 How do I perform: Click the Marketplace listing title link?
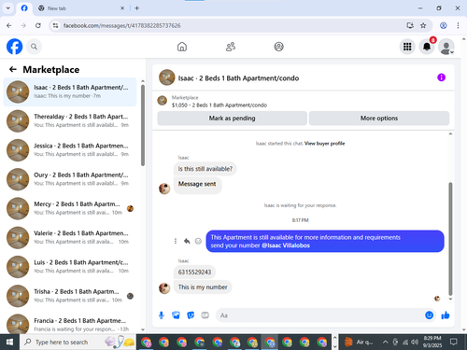[x=219, y=105]
